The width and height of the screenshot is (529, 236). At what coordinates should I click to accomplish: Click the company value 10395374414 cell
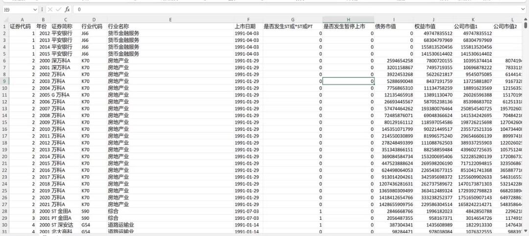click(473, 61)
